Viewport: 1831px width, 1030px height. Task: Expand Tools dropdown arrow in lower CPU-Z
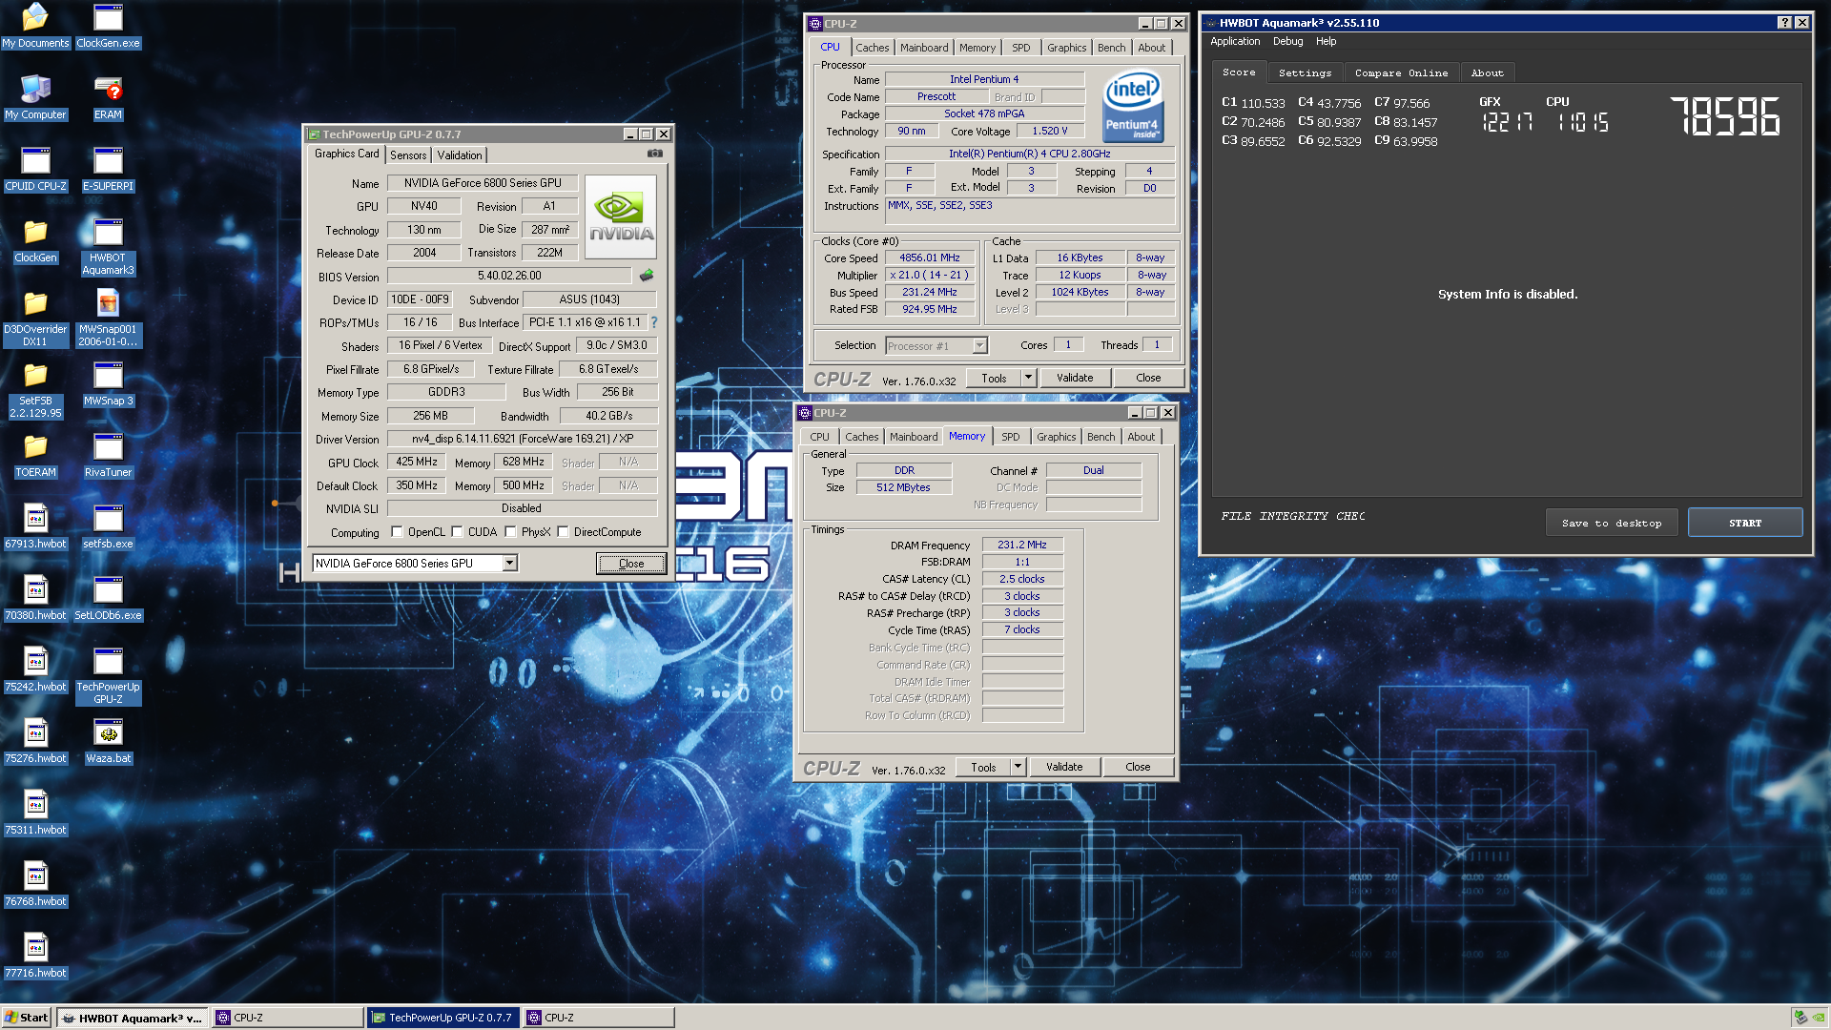coord(1018,767)
